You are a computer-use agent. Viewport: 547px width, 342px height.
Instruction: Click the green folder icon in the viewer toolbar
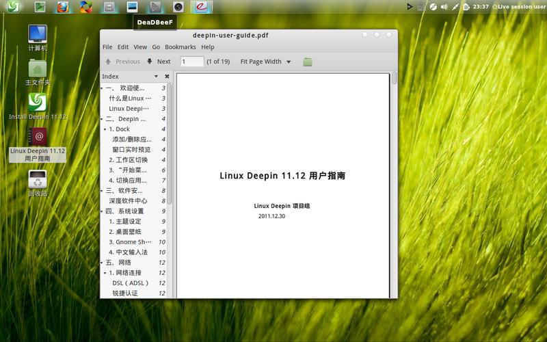[307, 62]
